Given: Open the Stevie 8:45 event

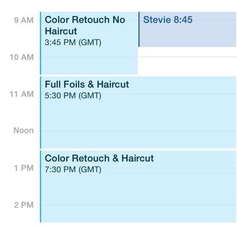Looking at the screenshot, I should (x=187, y=29).
